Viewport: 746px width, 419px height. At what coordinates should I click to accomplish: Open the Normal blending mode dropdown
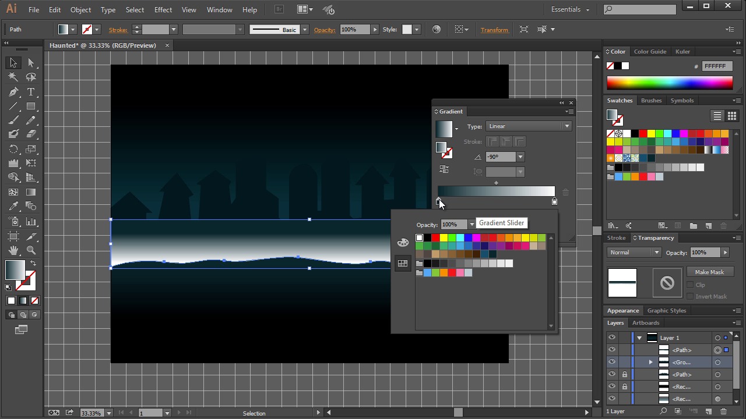coord(634,253)
